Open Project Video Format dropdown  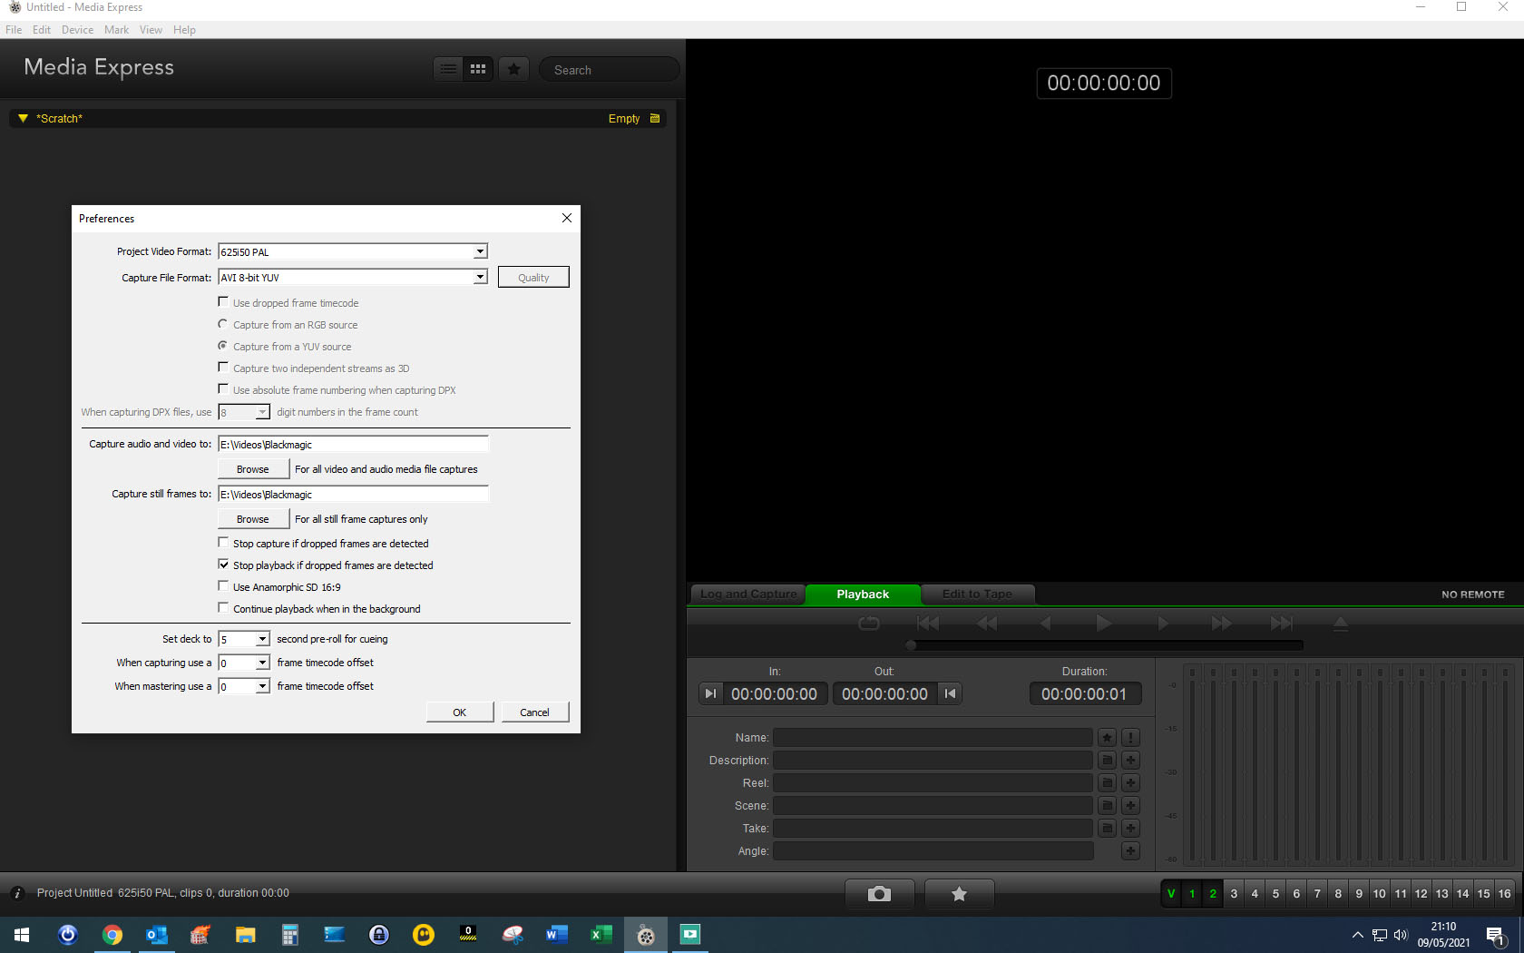480,251
